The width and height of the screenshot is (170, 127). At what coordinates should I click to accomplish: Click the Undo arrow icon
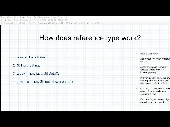pos(34,20)
